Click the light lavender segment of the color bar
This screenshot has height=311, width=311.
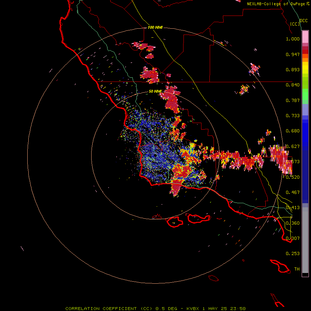tap(305, 110)
